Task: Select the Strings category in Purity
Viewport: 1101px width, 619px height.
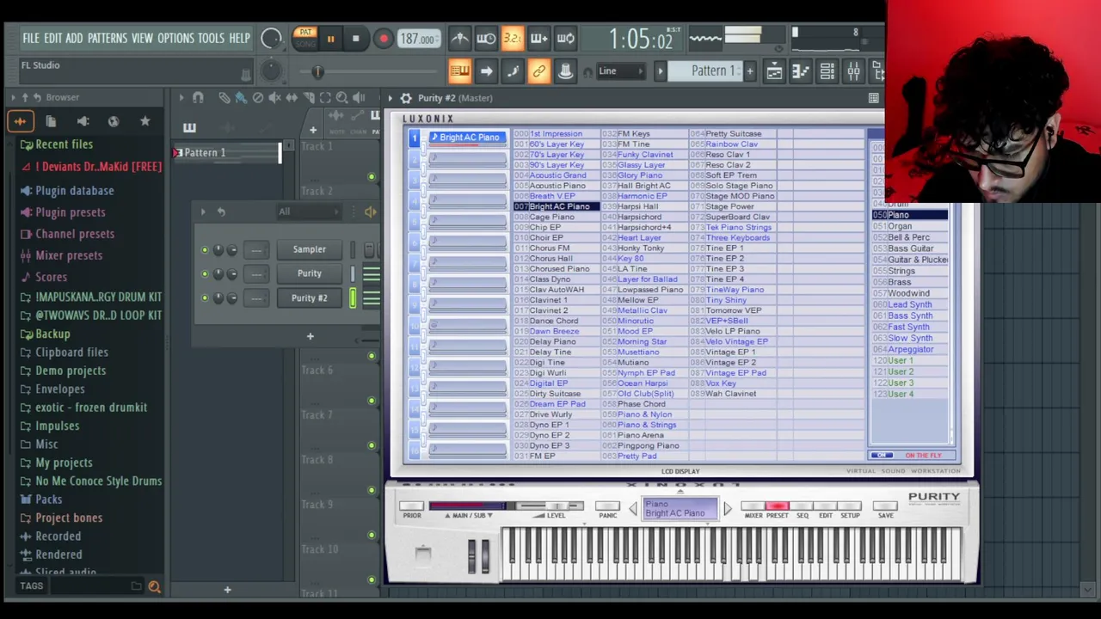Action: (901, 271)
